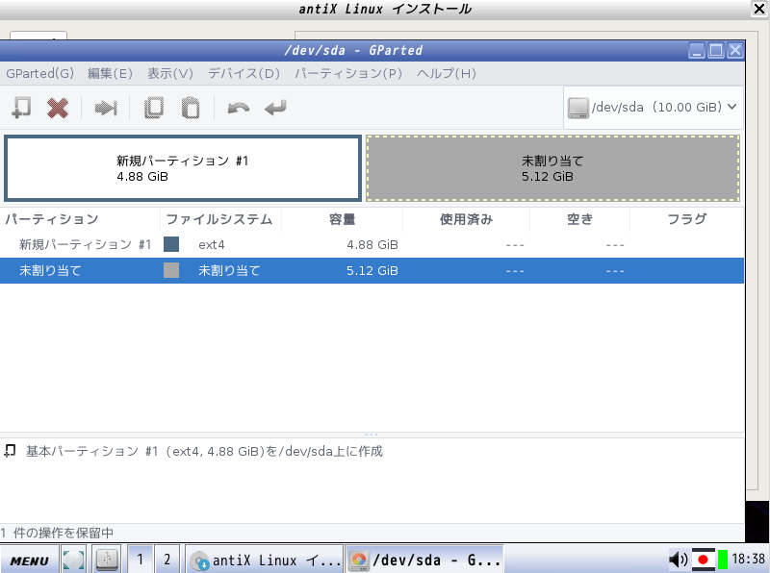Screen dimensions: 770x573
Task: Click the show desktop icon beside MENU
Action: click(74, 560)
